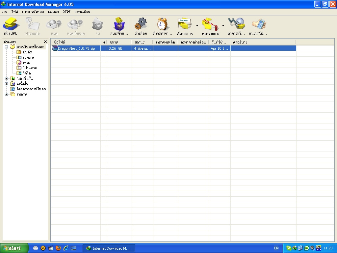Open Start Queue dropdown arrow

coord(197,26)
